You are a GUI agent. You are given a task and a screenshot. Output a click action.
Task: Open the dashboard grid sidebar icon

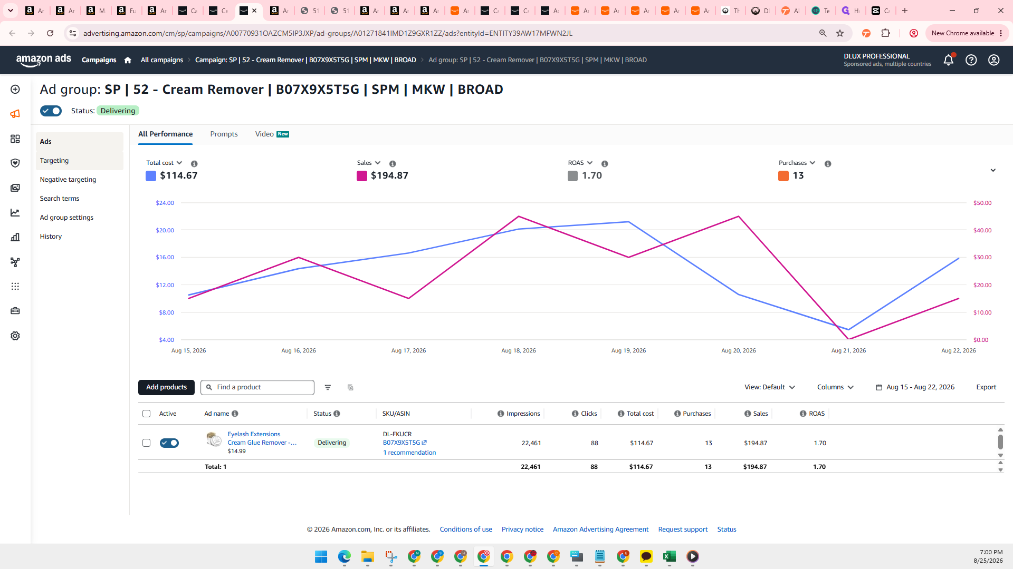(x=15, y=139)
